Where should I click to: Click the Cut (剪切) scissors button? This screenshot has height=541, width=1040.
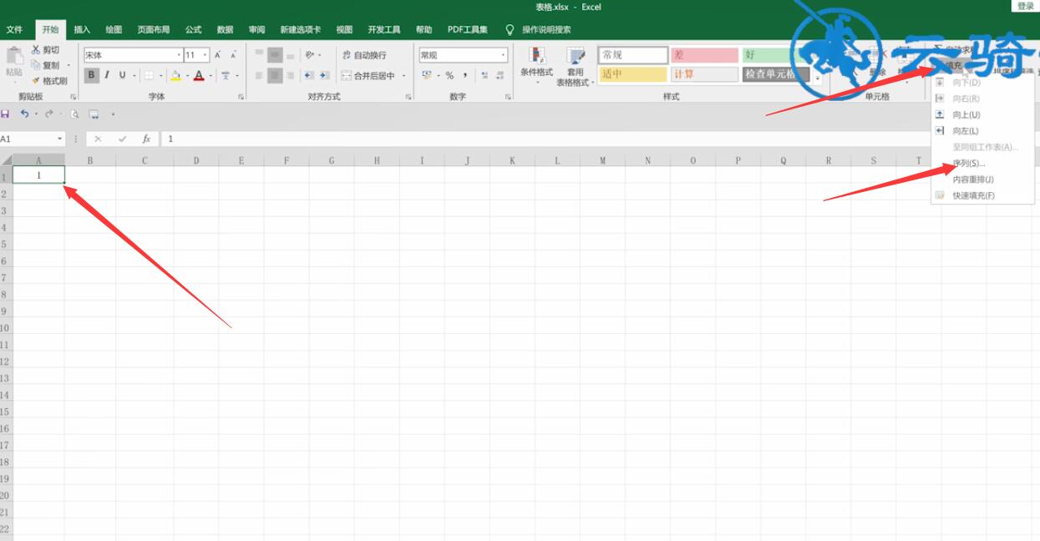click(45, 50)
